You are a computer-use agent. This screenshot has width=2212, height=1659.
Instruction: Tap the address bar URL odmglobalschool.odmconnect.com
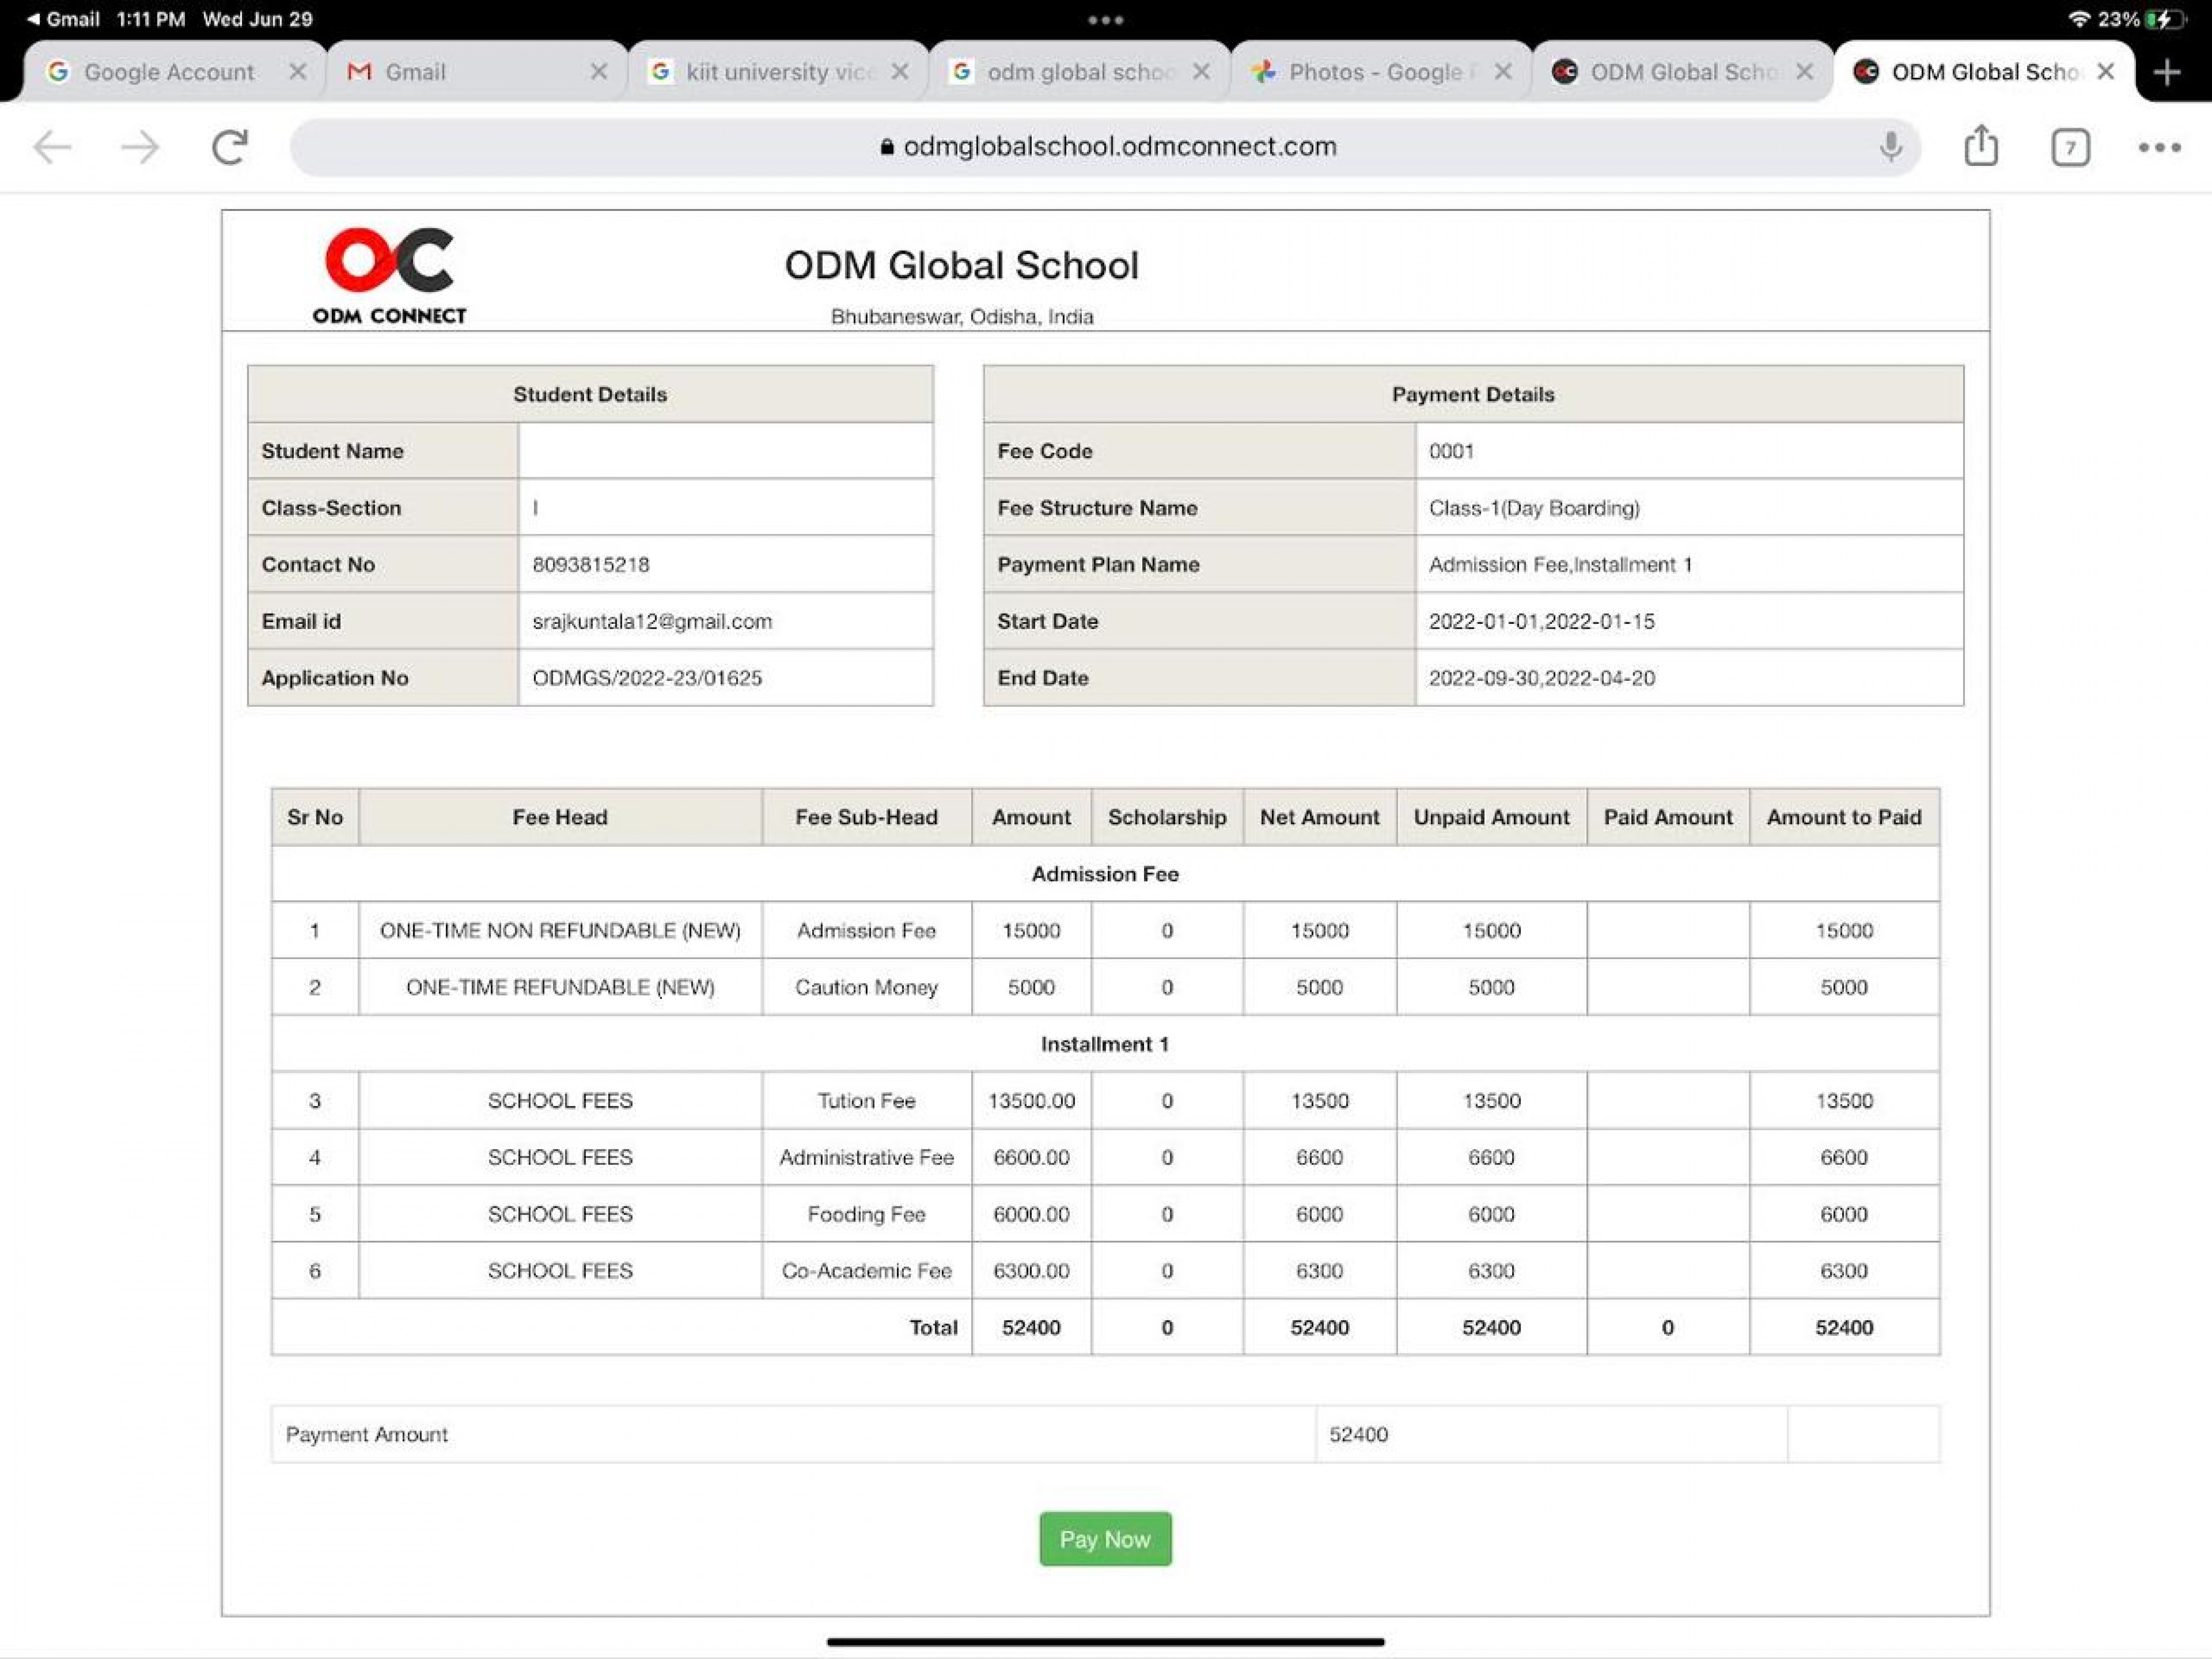pyautogui.click(x=1118, y=147)
